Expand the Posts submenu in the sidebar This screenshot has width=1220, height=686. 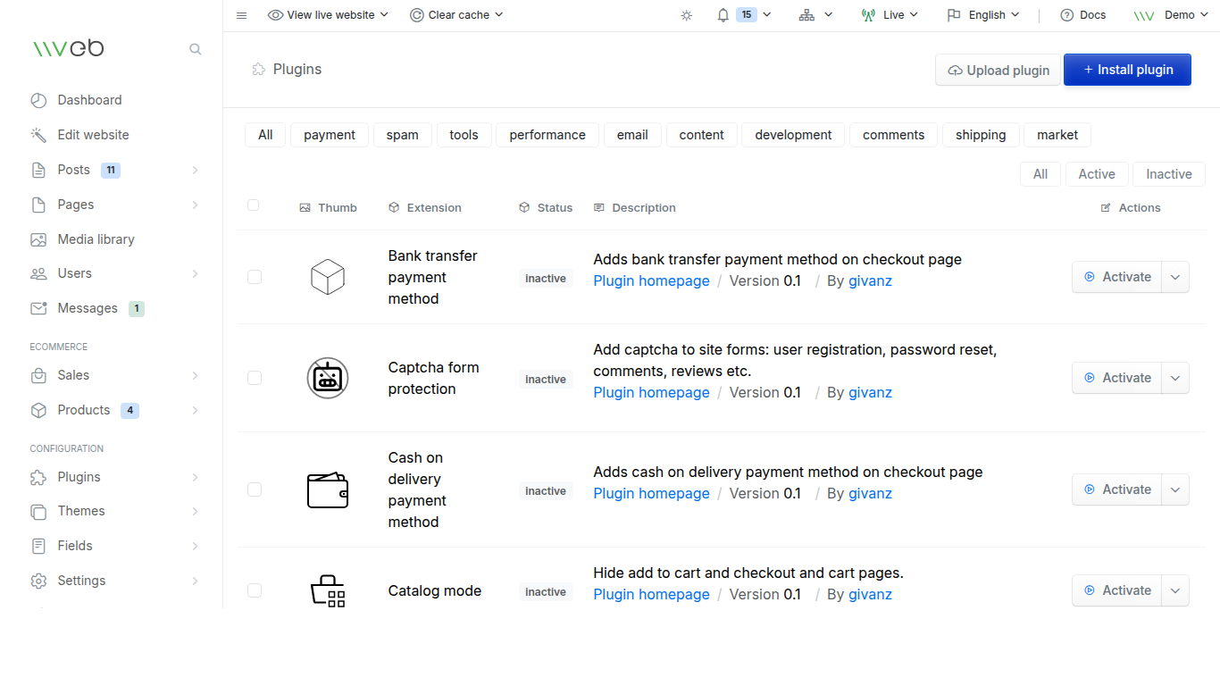[195, 170]
